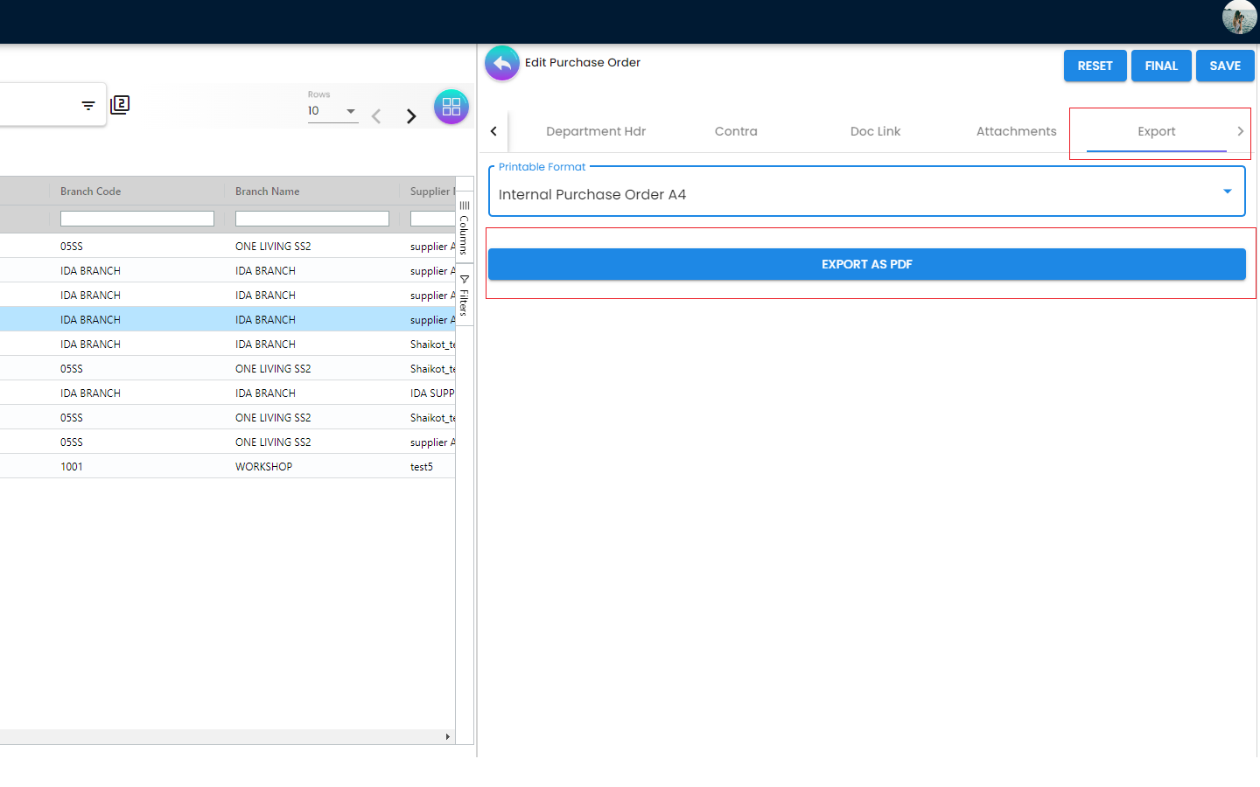Go to next page of rows
This screenshot has width=1260, height=787.
[411, 116]
